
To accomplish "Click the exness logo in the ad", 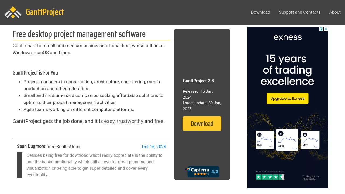I will tap(288, 37).
